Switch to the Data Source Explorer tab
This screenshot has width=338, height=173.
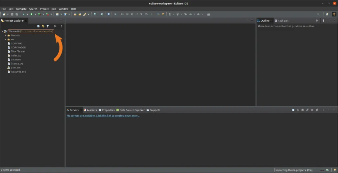point(130,110)
